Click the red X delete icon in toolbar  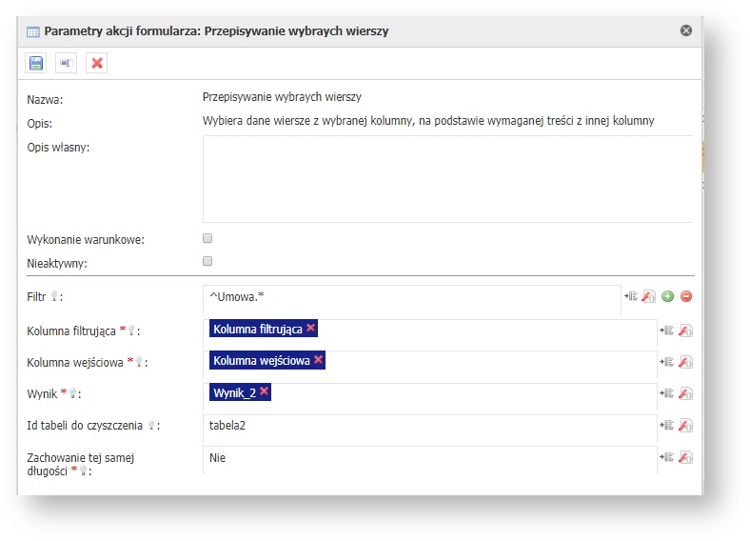(x=97, y=63)
